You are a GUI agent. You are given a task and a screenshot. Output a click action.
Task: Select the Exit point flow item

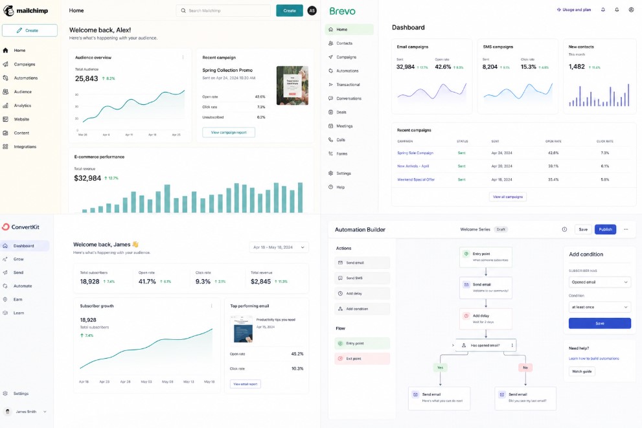(x=362, y=359)
